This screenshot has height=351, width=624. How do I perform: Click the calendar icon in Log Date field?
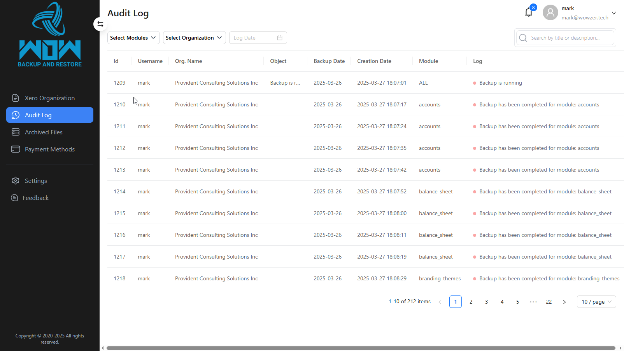pyautogui.click(x=279, y=38)
